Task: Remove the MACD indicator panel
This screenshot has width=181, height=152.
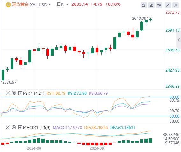Action: pyautogui.click(x=8, y=128)
